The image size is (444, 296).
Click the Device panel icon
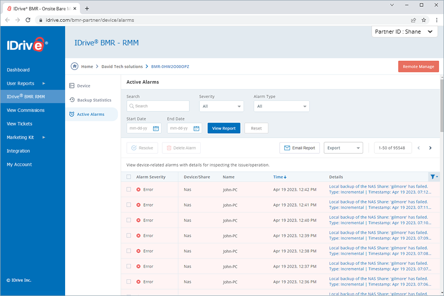click(72, 85)
